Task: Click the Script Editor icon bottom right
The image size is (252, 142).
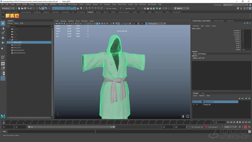Action: 250,132
